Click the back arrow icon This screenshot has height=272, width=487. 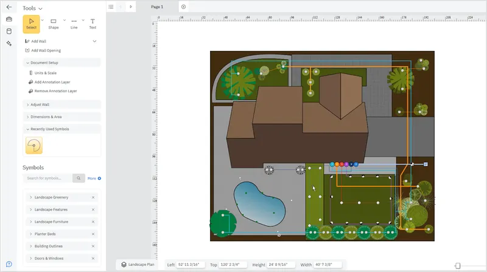9,7
